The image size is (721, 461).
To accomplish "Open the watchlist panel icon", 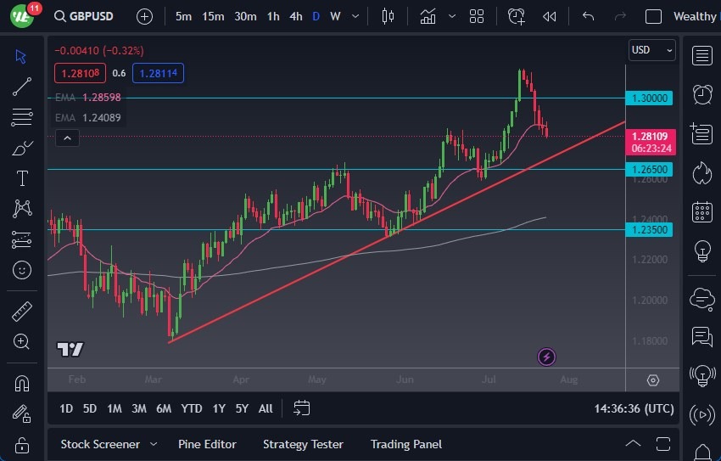I will (x=701, y=56).
